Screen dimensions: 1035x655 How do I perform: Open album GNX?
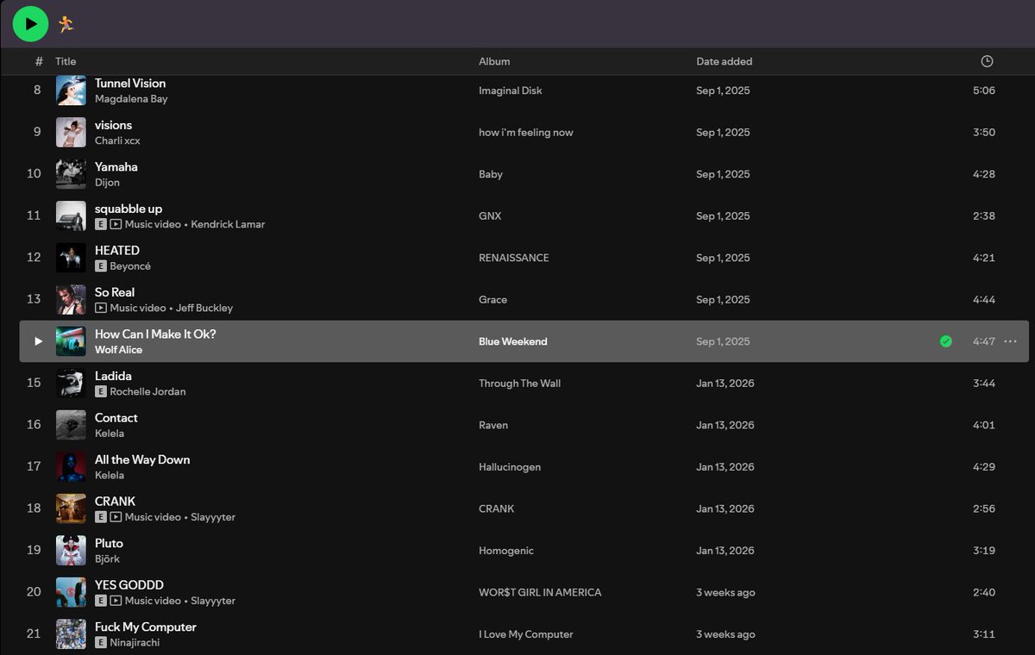490,215
